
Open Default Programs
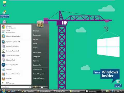(x=39, y=74)
